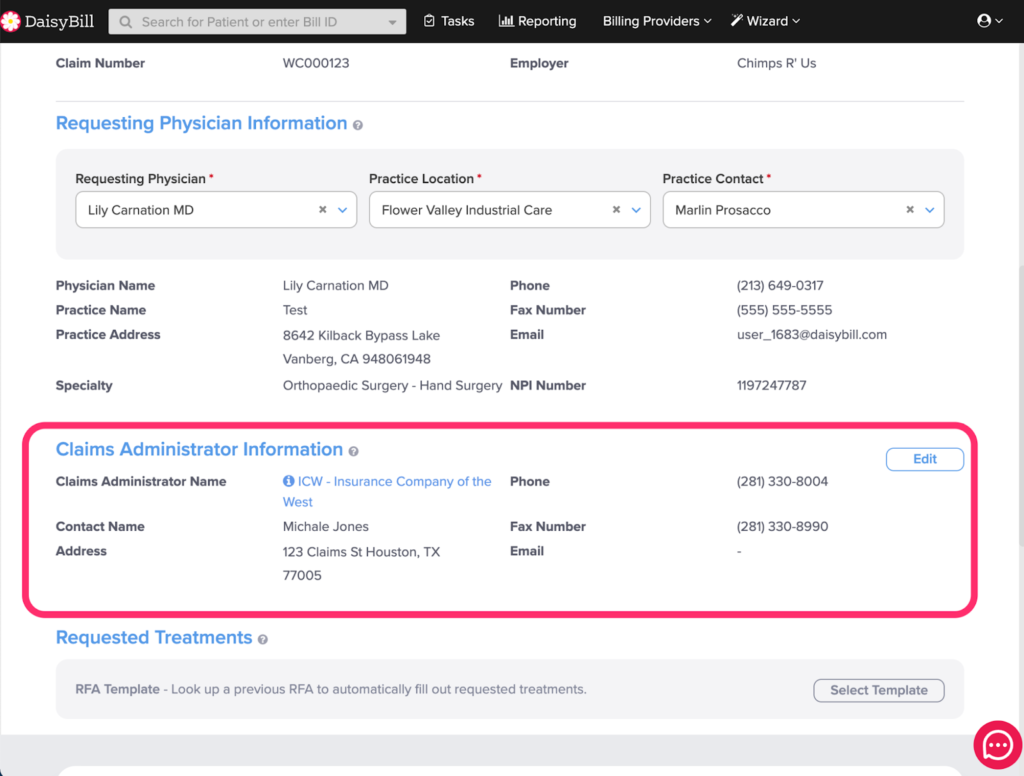The height and width of the screenshot is (776, 1024).
Task: Edit Claims Administrator Information
Action: coord(925,459)
